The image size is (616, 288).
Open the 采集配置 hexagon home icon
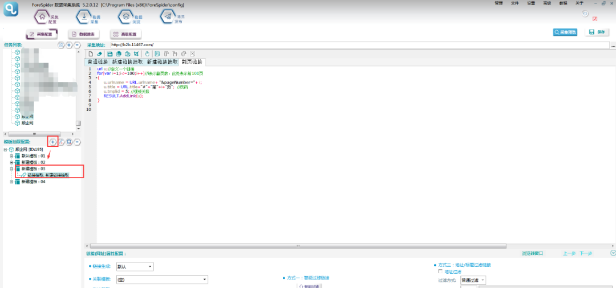(x=42, y=17)
